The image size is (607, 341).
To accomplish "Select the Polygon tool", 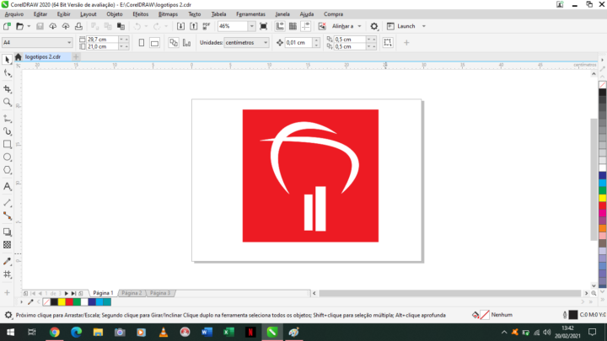I will pos(8,170).
